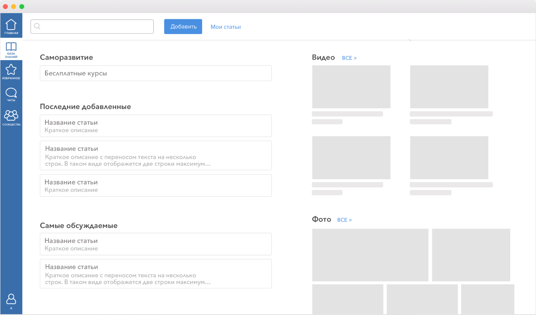Open the widest photo thumbnail under Фото
The image size is (536, 315).
370,255
